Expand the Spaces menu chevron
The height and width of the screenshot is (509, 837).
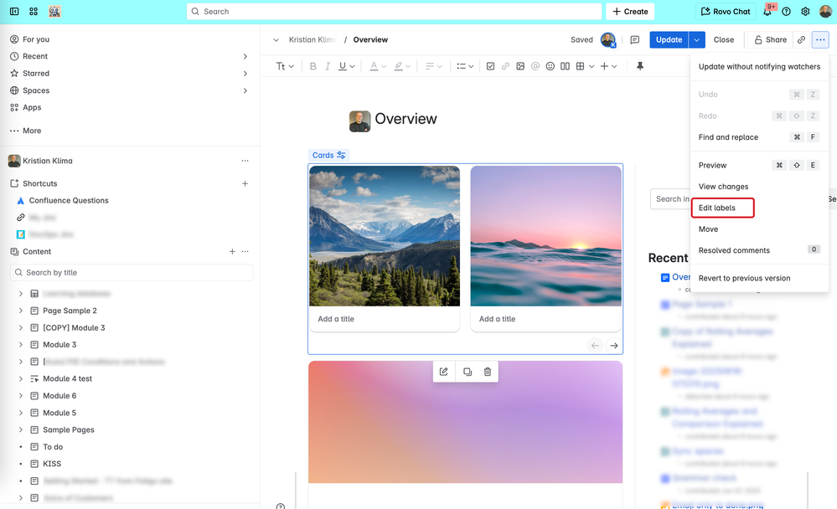click(245, 90)
